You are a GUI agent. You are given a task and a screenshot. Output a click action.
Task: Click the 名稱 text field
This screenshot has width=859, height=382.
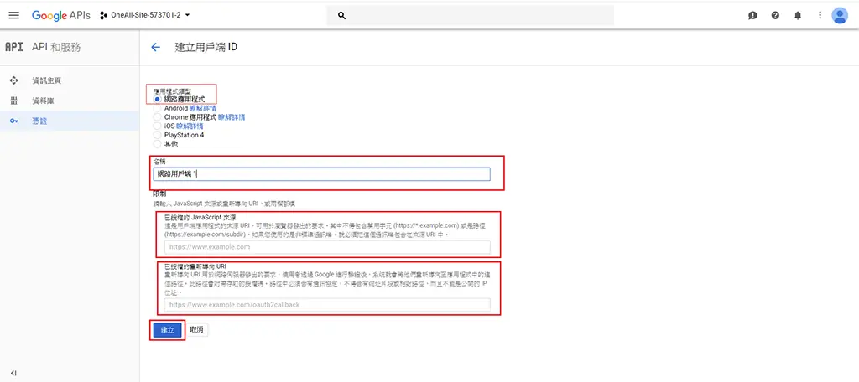[x=321, y=174]
